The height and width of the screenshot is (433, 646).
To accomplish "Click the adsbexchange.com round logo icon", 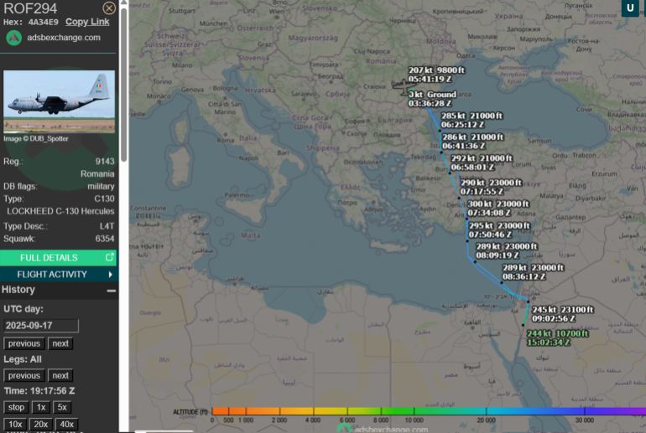I will (x=13, y=38).
